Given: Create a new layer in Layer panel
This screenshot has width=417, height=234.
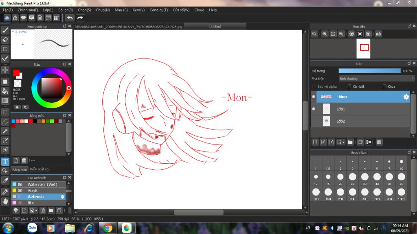Looking at the screenshot, I should pyautogui.click(x=315, y=142).
